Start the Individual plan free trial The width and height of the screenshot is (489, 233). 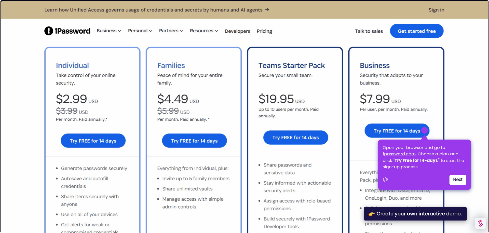93,141
